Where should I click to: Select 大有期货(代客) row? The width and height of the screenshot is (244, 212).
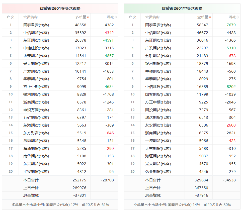(x=182, y=148)
